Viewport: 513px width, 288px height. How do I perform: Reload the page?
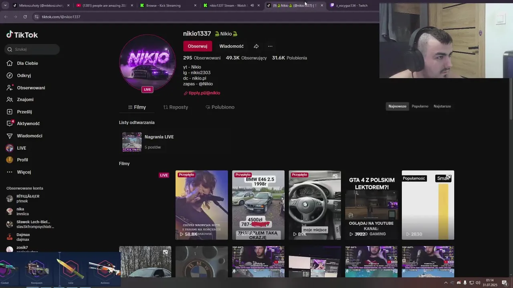pyautogui.click(x=25, y=17)
